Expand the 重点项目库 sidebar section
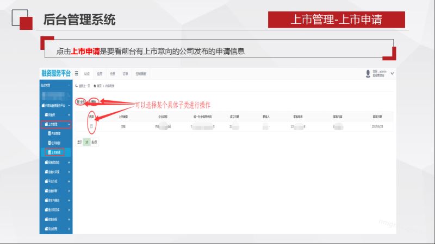 pyautogui.click(x=69, y=209)
